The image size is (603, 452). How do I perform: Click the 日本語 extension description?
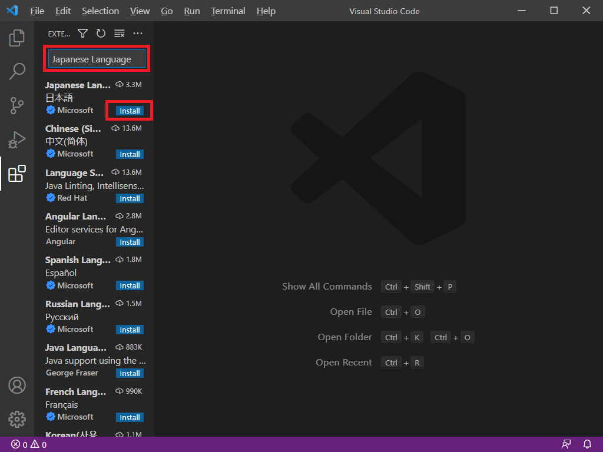[x=59, y=98]
